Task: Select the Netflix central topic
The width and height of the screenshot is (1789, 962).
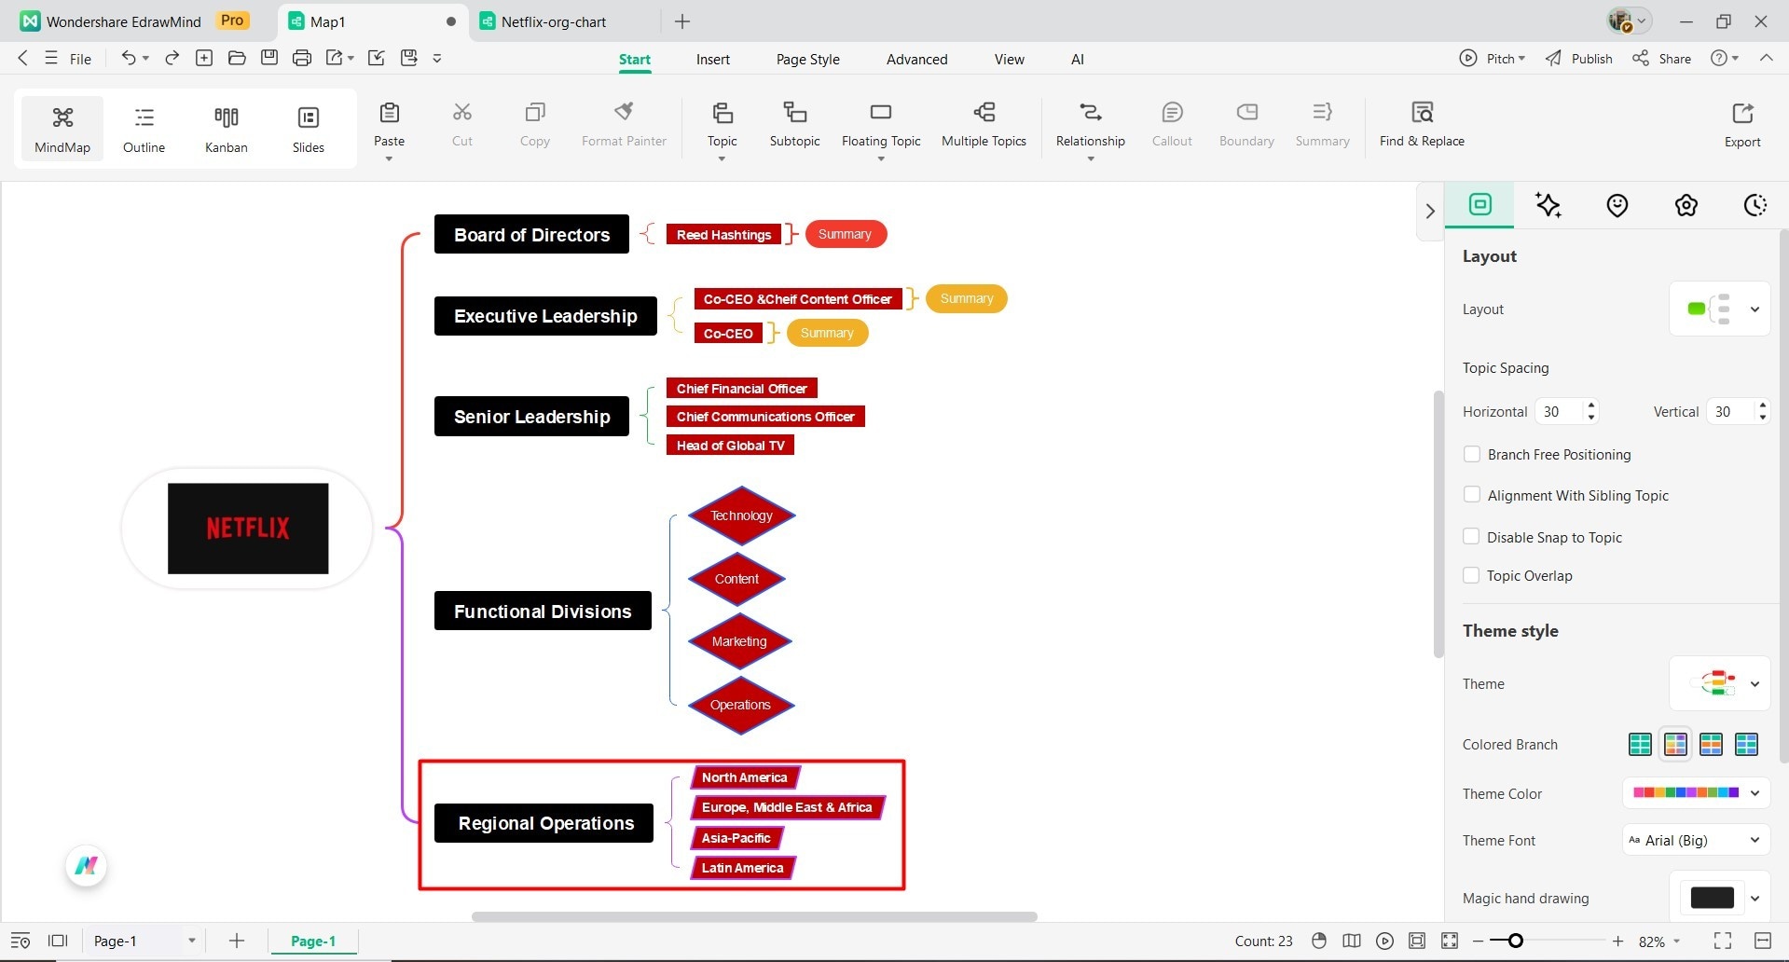Action: [x=248, y=529]
